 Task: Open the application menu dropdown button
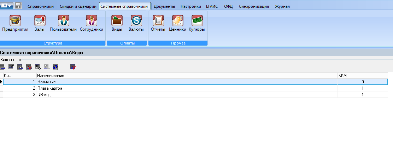[x=7, y=6]
